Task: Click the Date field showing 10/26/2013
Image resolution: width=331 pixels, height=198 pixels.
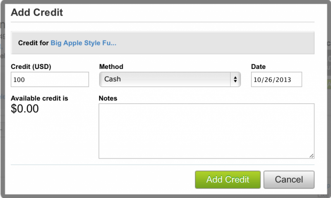Action: (276, 80)
